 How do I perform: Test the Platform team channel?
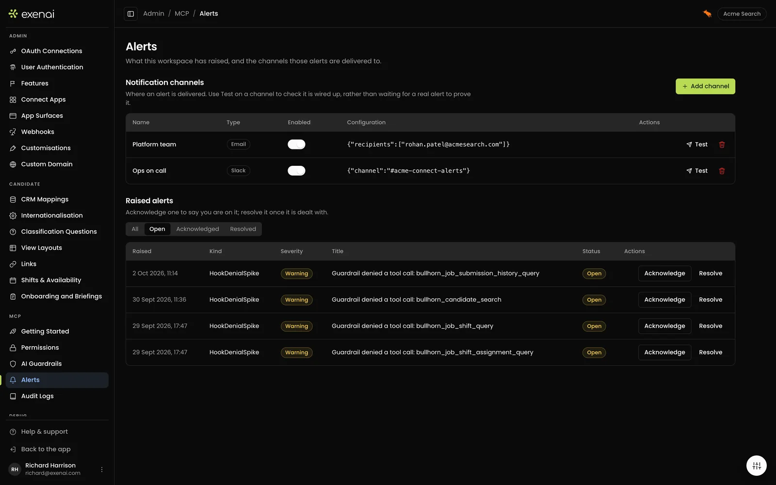[697, 145]
